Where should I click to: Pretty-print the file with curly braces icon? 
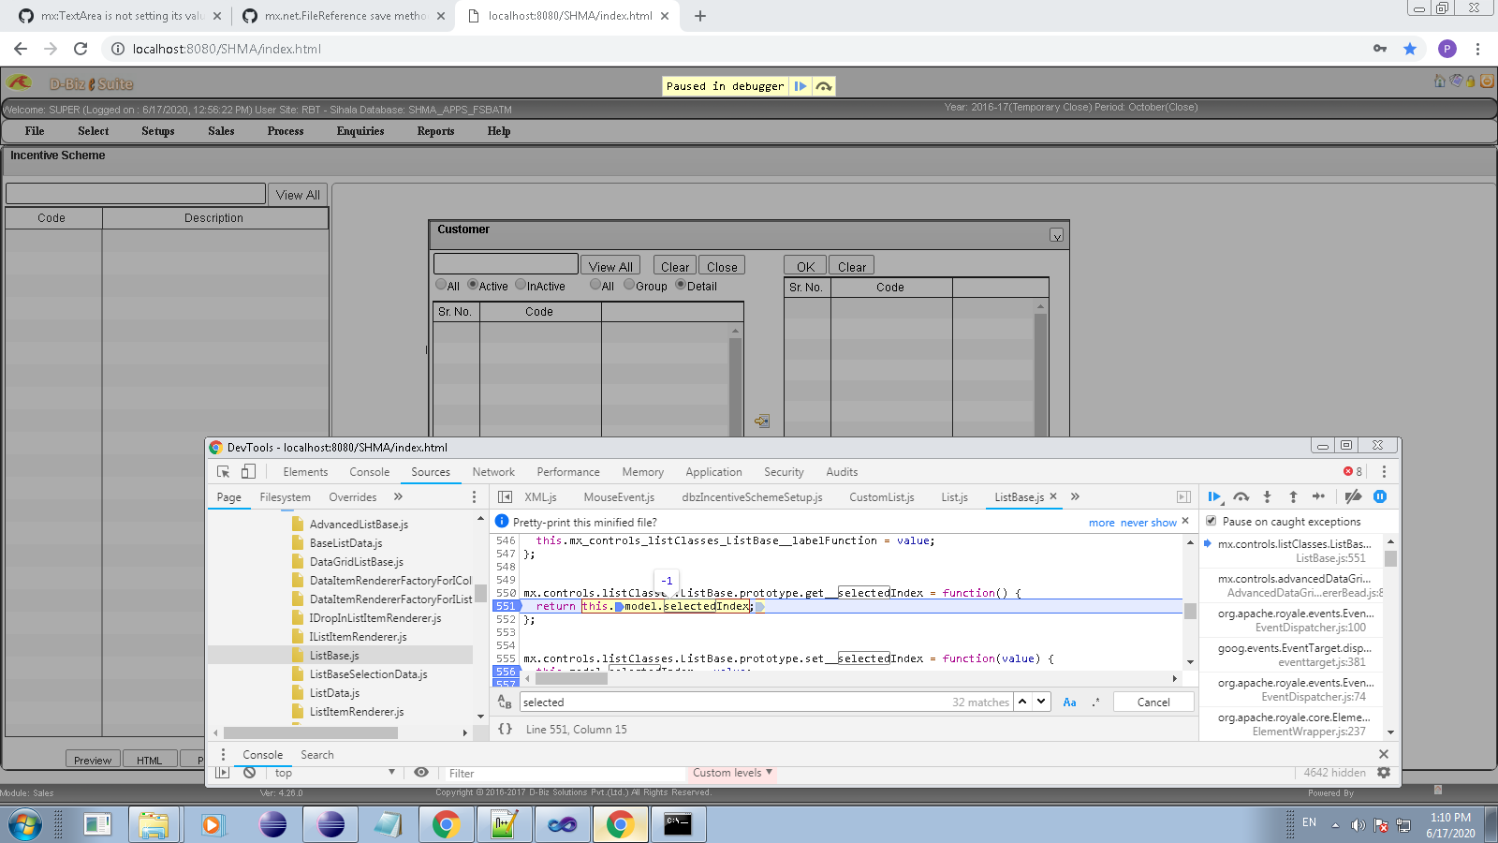[506, 729]
